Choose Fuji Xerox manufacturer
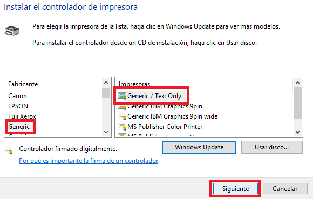The image size is (313, 199). 22,116
